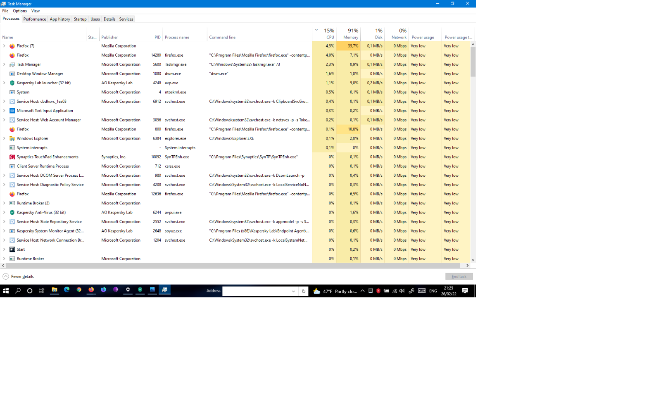The image size is (661, 413).
Task: Expand the Kaspersky Lab launcher row
Action: 4,83
